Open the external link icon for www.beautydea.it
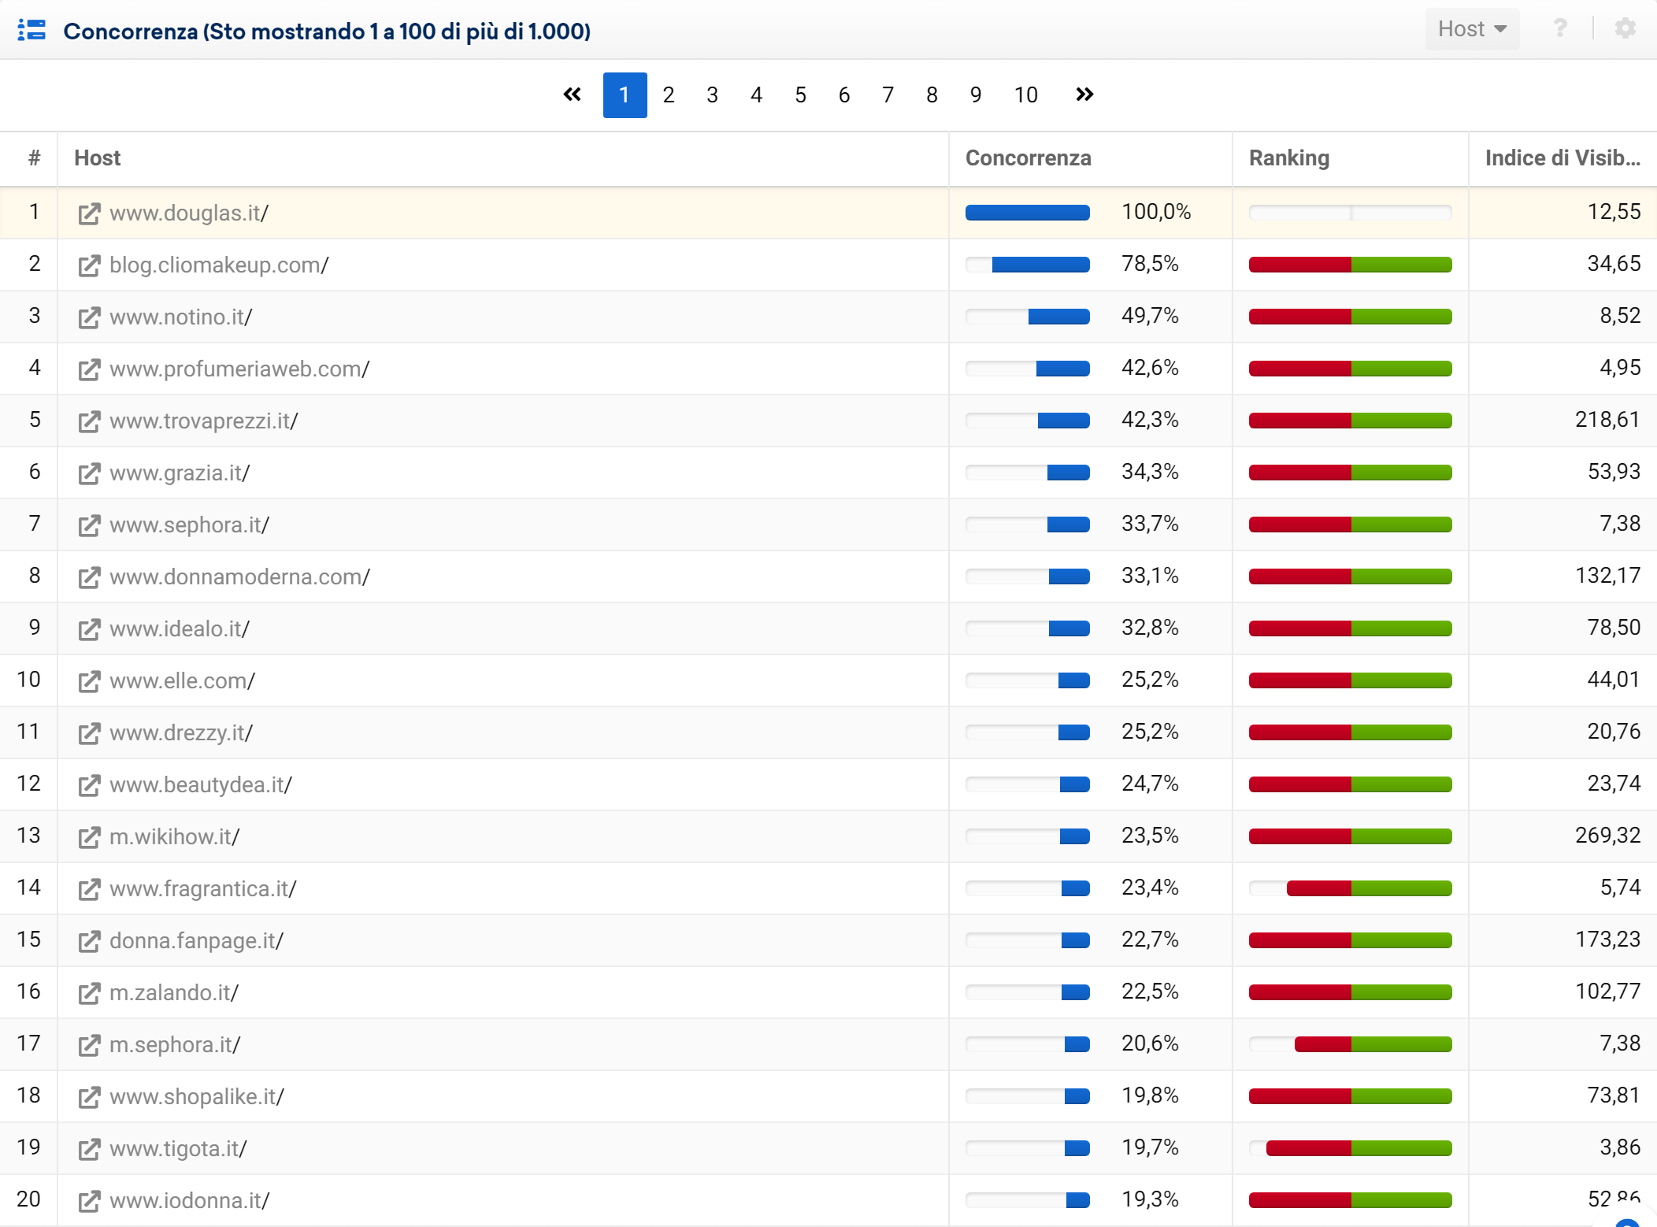Viewport: 1657px width, 1227px height. (x=89, y=785)
